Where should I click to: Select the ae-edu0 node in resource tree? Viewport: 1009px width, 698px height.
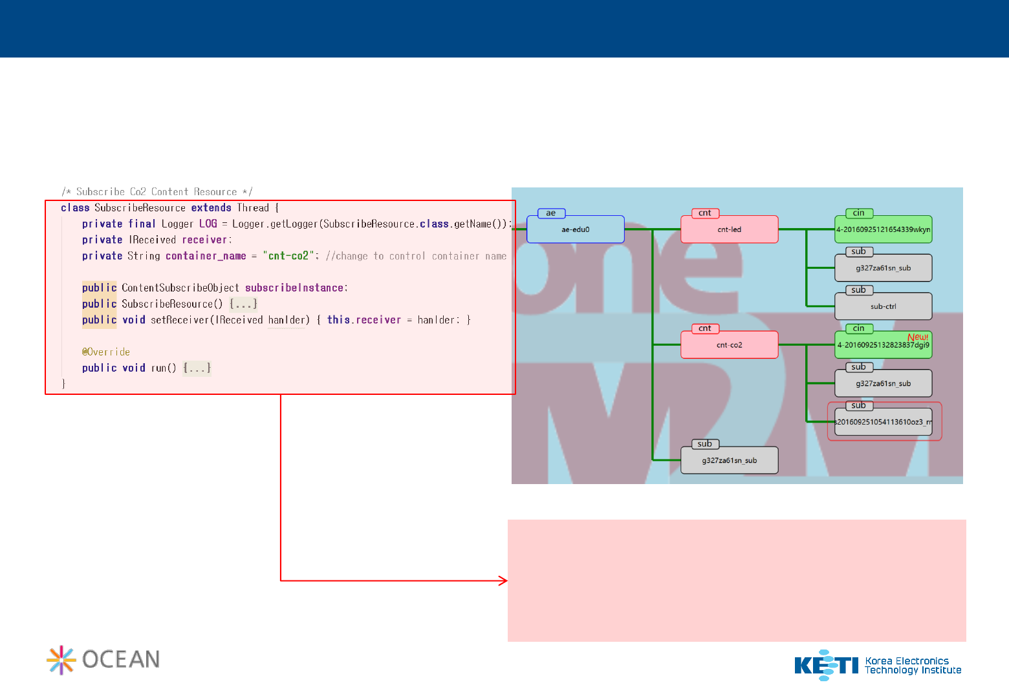576,229
